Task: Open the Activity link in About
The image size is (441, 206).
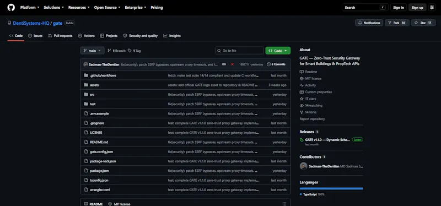Action: click(x=308, y=85)
